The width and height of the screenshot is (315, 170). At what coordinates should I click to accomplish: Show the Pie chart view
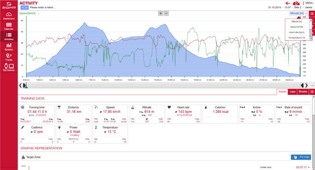301,157
